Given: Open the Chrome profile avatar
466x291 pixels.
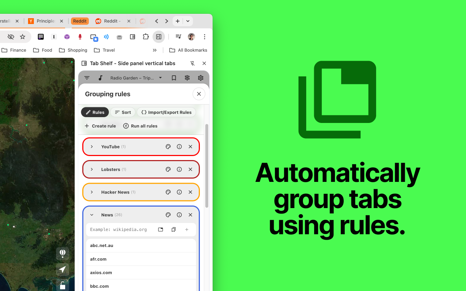Looking at the screenshot, I should [191, 37].
